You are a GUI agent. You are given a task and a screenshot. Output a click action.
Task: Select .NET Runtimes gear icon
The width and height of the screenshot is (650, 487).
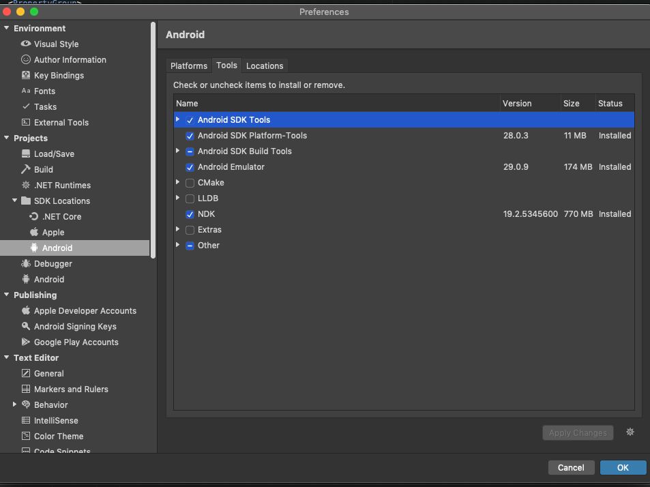(26, 185)
